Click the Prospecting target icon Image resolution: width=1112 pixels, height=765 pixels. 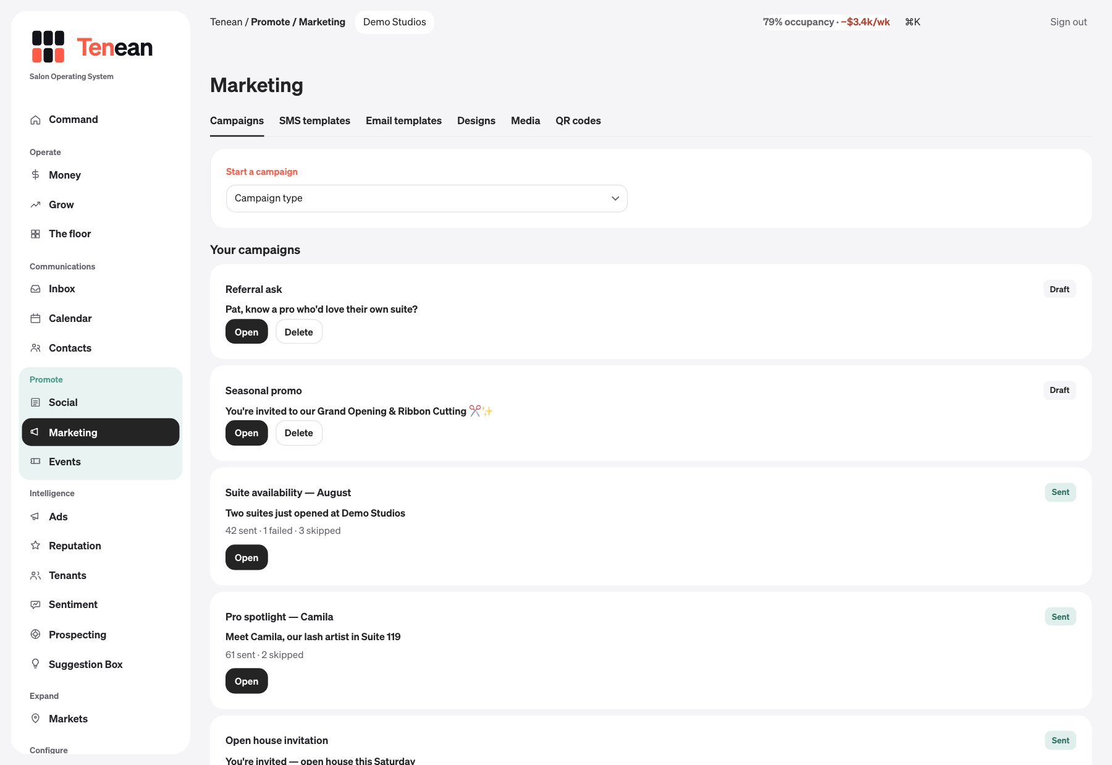pos(35,635)
